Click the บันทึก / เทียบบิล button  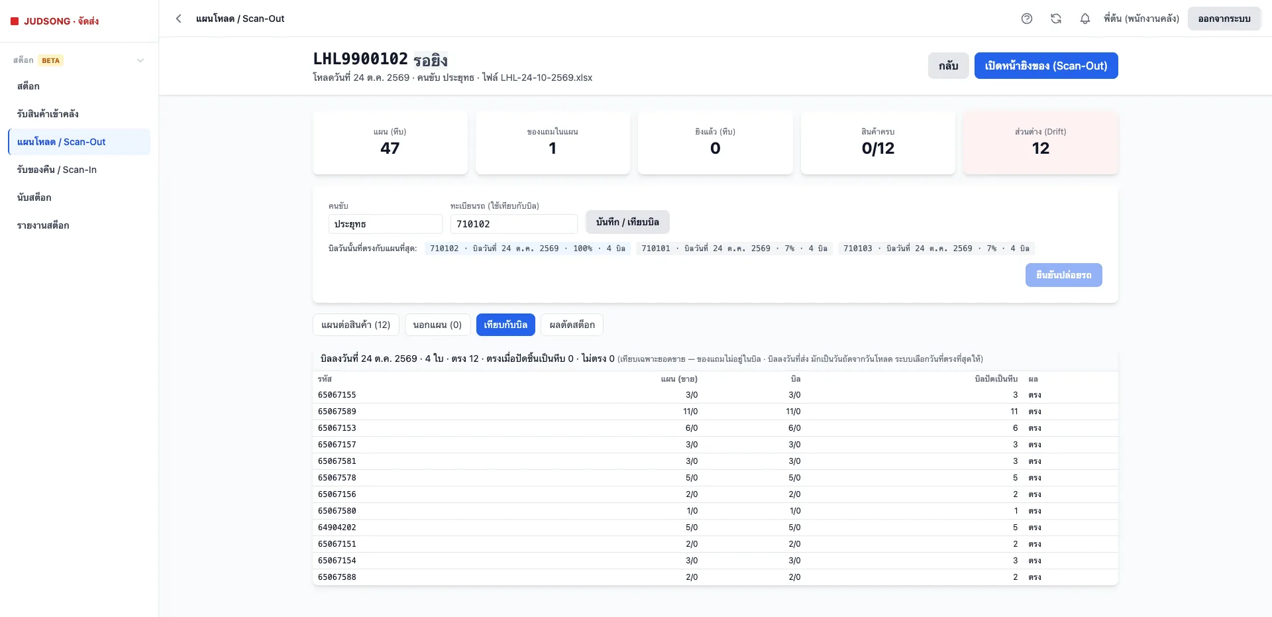pos(627,222)
